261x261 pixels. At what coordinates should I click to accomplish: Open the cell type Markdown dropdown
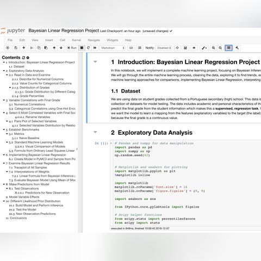(113, 48)
